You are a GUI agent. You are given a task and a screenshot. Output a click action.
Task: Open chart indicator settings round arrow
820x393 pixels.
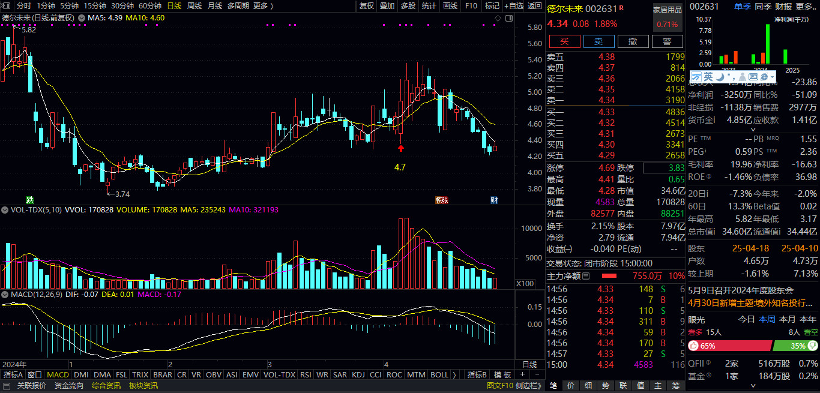[x=80, y=18]
